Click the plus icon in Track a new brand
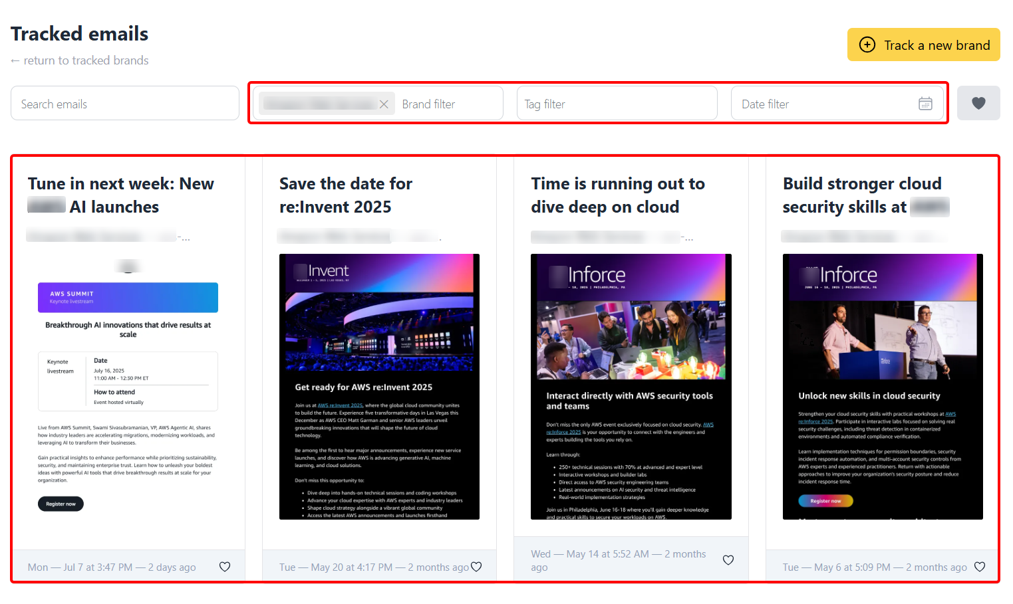 coord(867,45)
